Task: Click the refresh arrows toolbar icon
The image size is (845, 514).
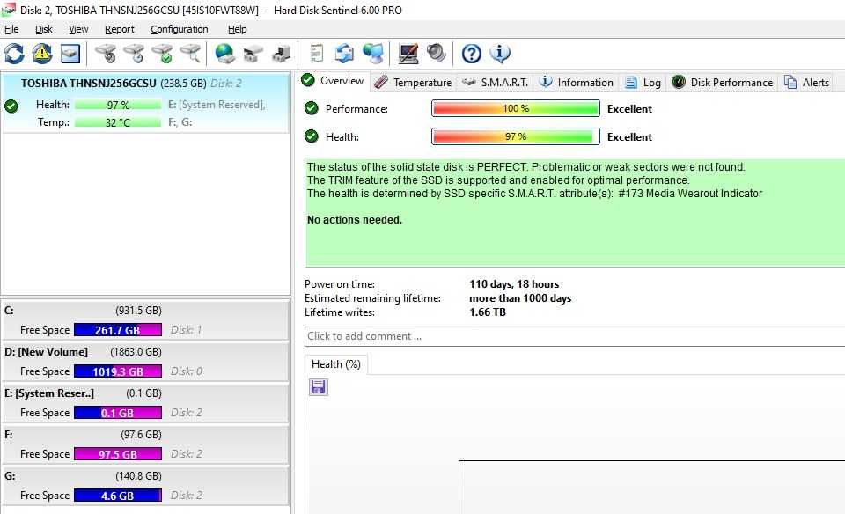Action: [x=15, y=54]
